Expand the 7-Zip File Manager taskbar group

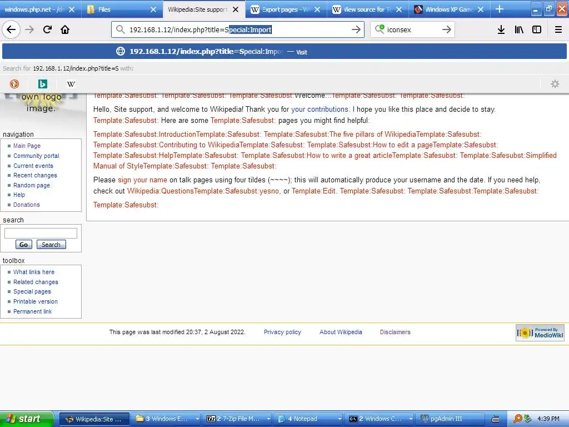tap(268, 419)
